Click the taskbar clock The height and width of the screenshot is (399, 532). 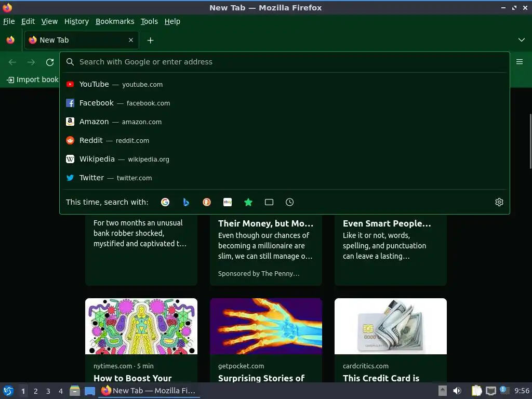tap(522, 391)
